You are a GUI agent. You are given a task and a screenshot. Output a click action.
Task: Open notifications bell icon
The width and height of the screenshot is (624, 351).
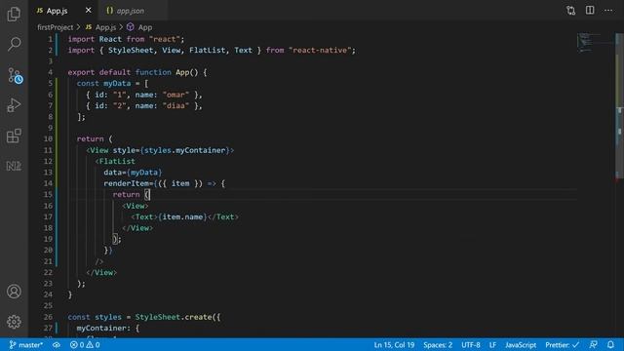(x=610, y=344)
